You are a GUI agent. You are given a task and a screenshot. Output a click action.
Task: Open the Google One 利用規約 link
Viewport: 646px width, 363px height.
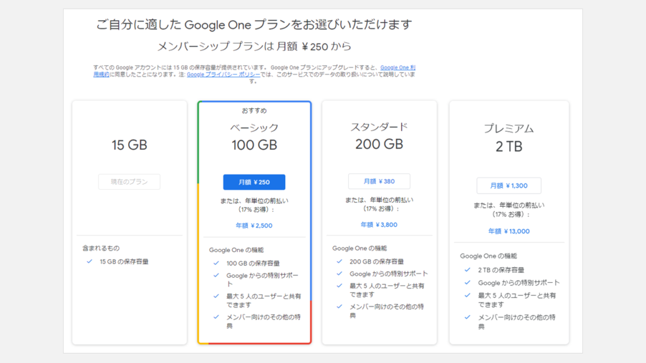point(397,67)
